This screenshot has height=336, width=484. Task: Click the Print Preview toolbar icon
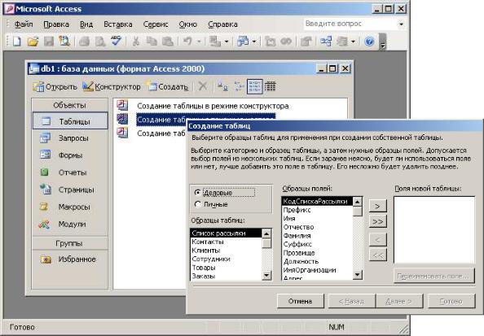tap(100, 41)
